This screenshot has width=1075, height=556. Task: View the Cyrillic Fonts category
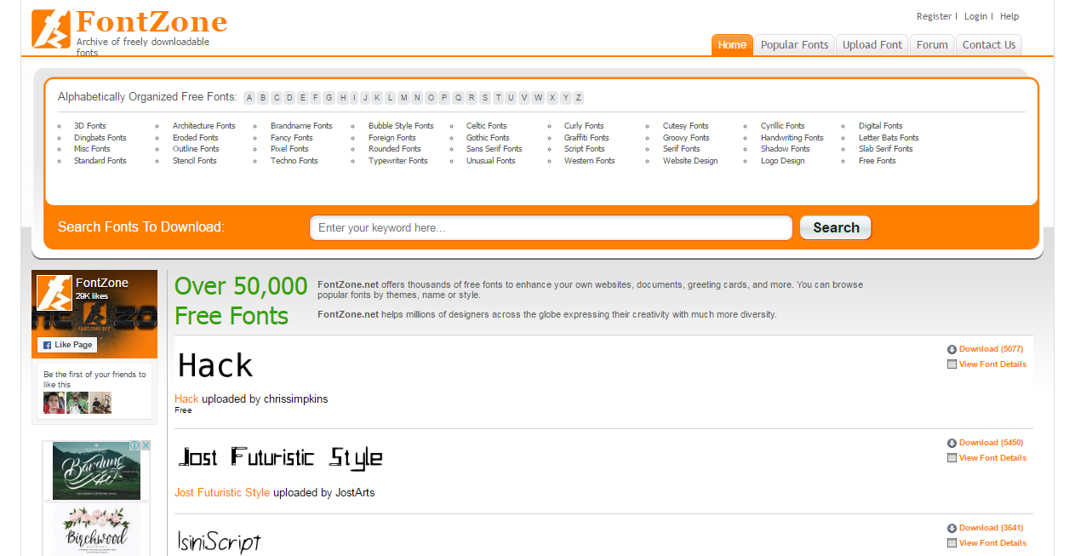(x=783, y=126)
